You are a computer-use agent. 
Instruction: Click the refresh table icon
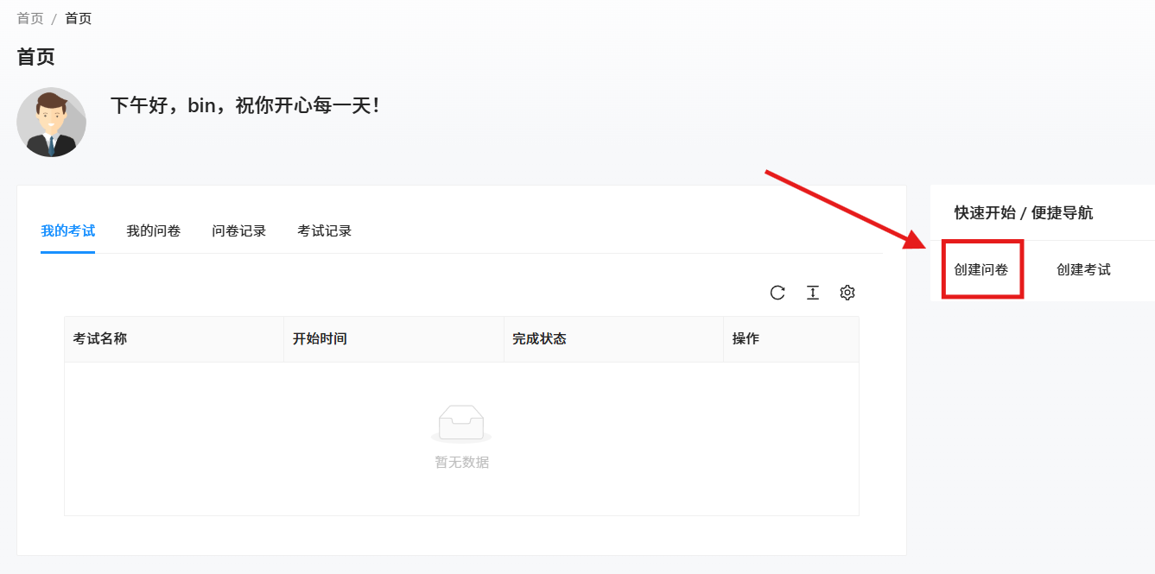(777, 293)
